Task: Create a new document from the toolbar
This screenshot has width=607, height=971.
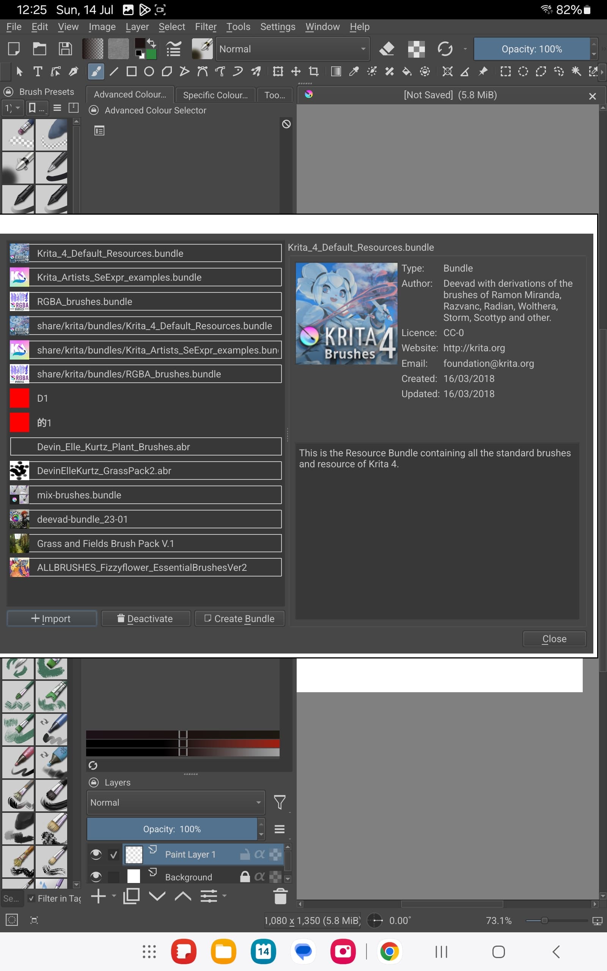Action: (14, 49)
